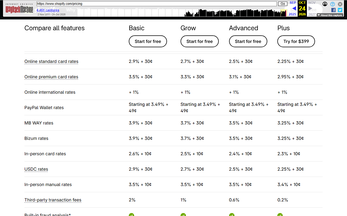Click the Compare all features heading
The height and width of the screenshot is (216, 347).
(x=54, y=28)
